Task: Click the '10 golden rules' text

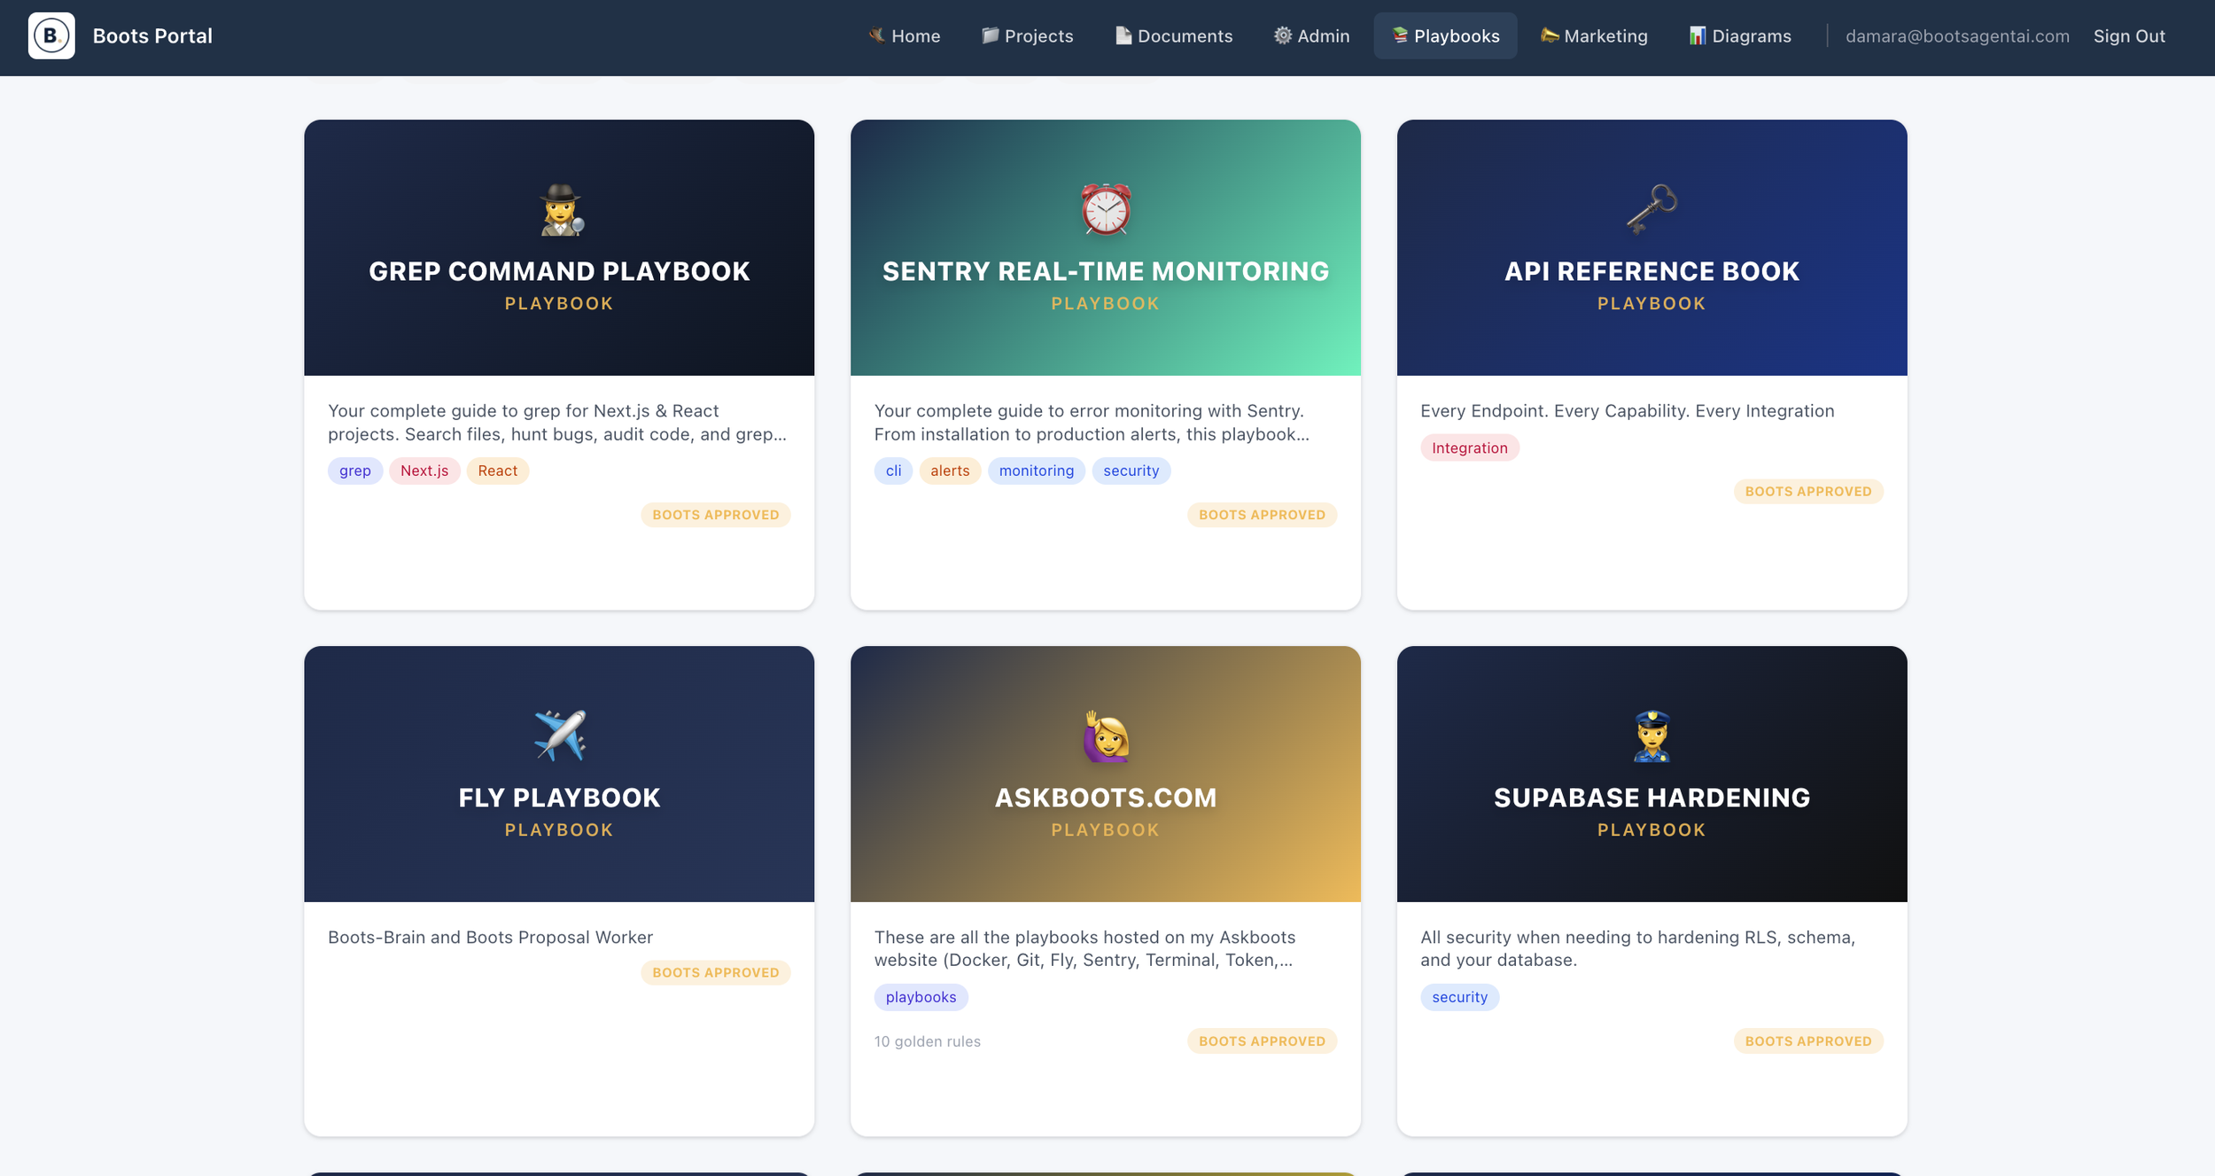Action: tap(928, 1041)
